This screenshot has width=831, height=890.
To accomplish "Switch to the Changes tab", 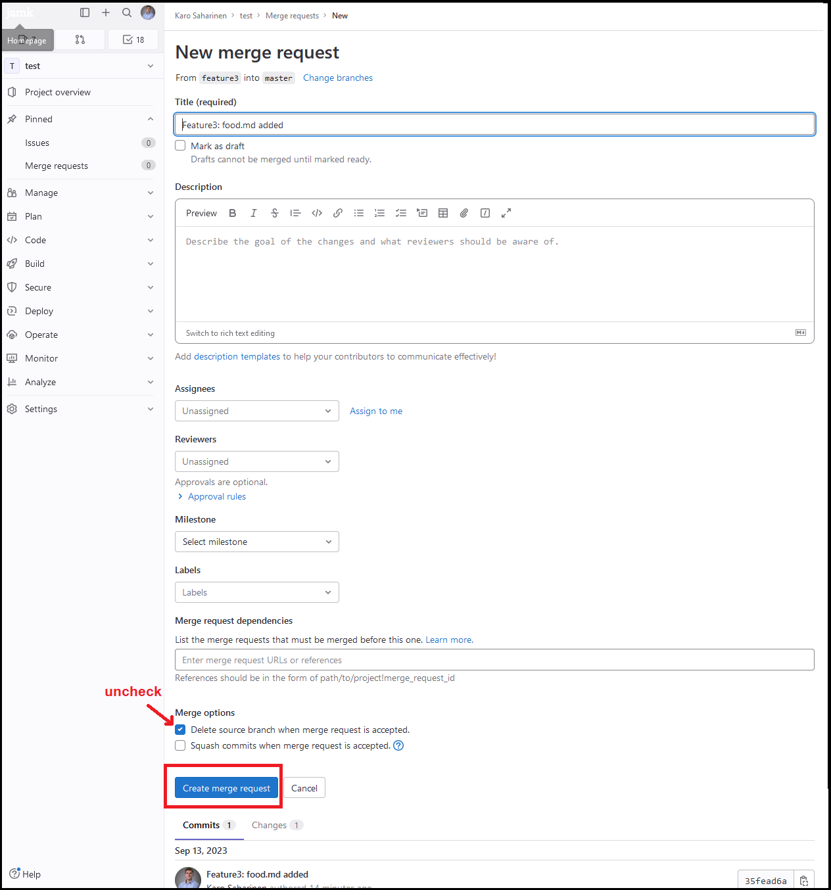I will click(270, 825).
